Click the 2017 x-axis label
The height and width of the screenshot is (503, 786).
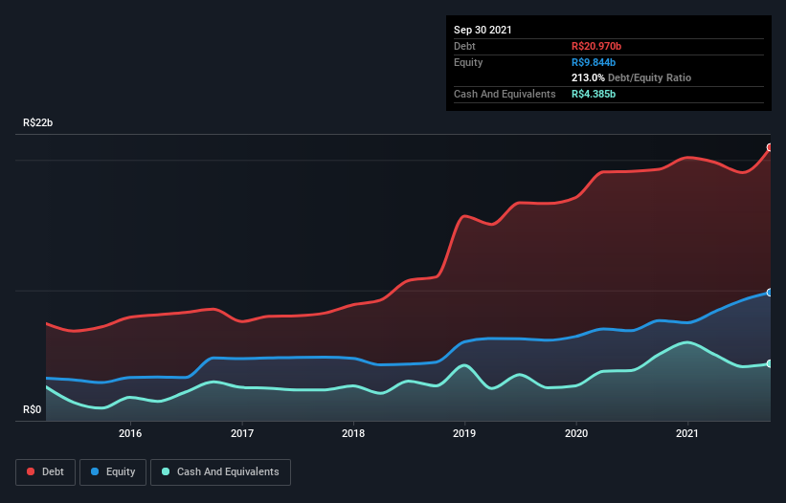point(242,433)
